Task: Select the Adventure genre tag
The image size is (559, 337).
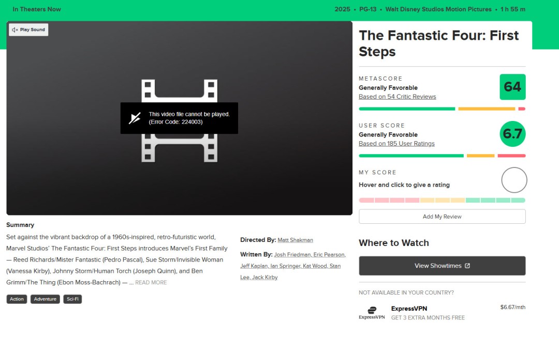Action: (x=45, y=299)
